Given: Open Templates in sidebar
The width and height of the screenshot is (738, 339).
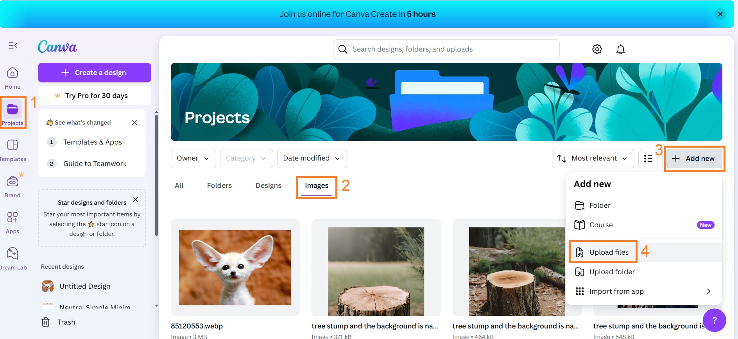Looking at the screenshot, I should pos(13,150).
